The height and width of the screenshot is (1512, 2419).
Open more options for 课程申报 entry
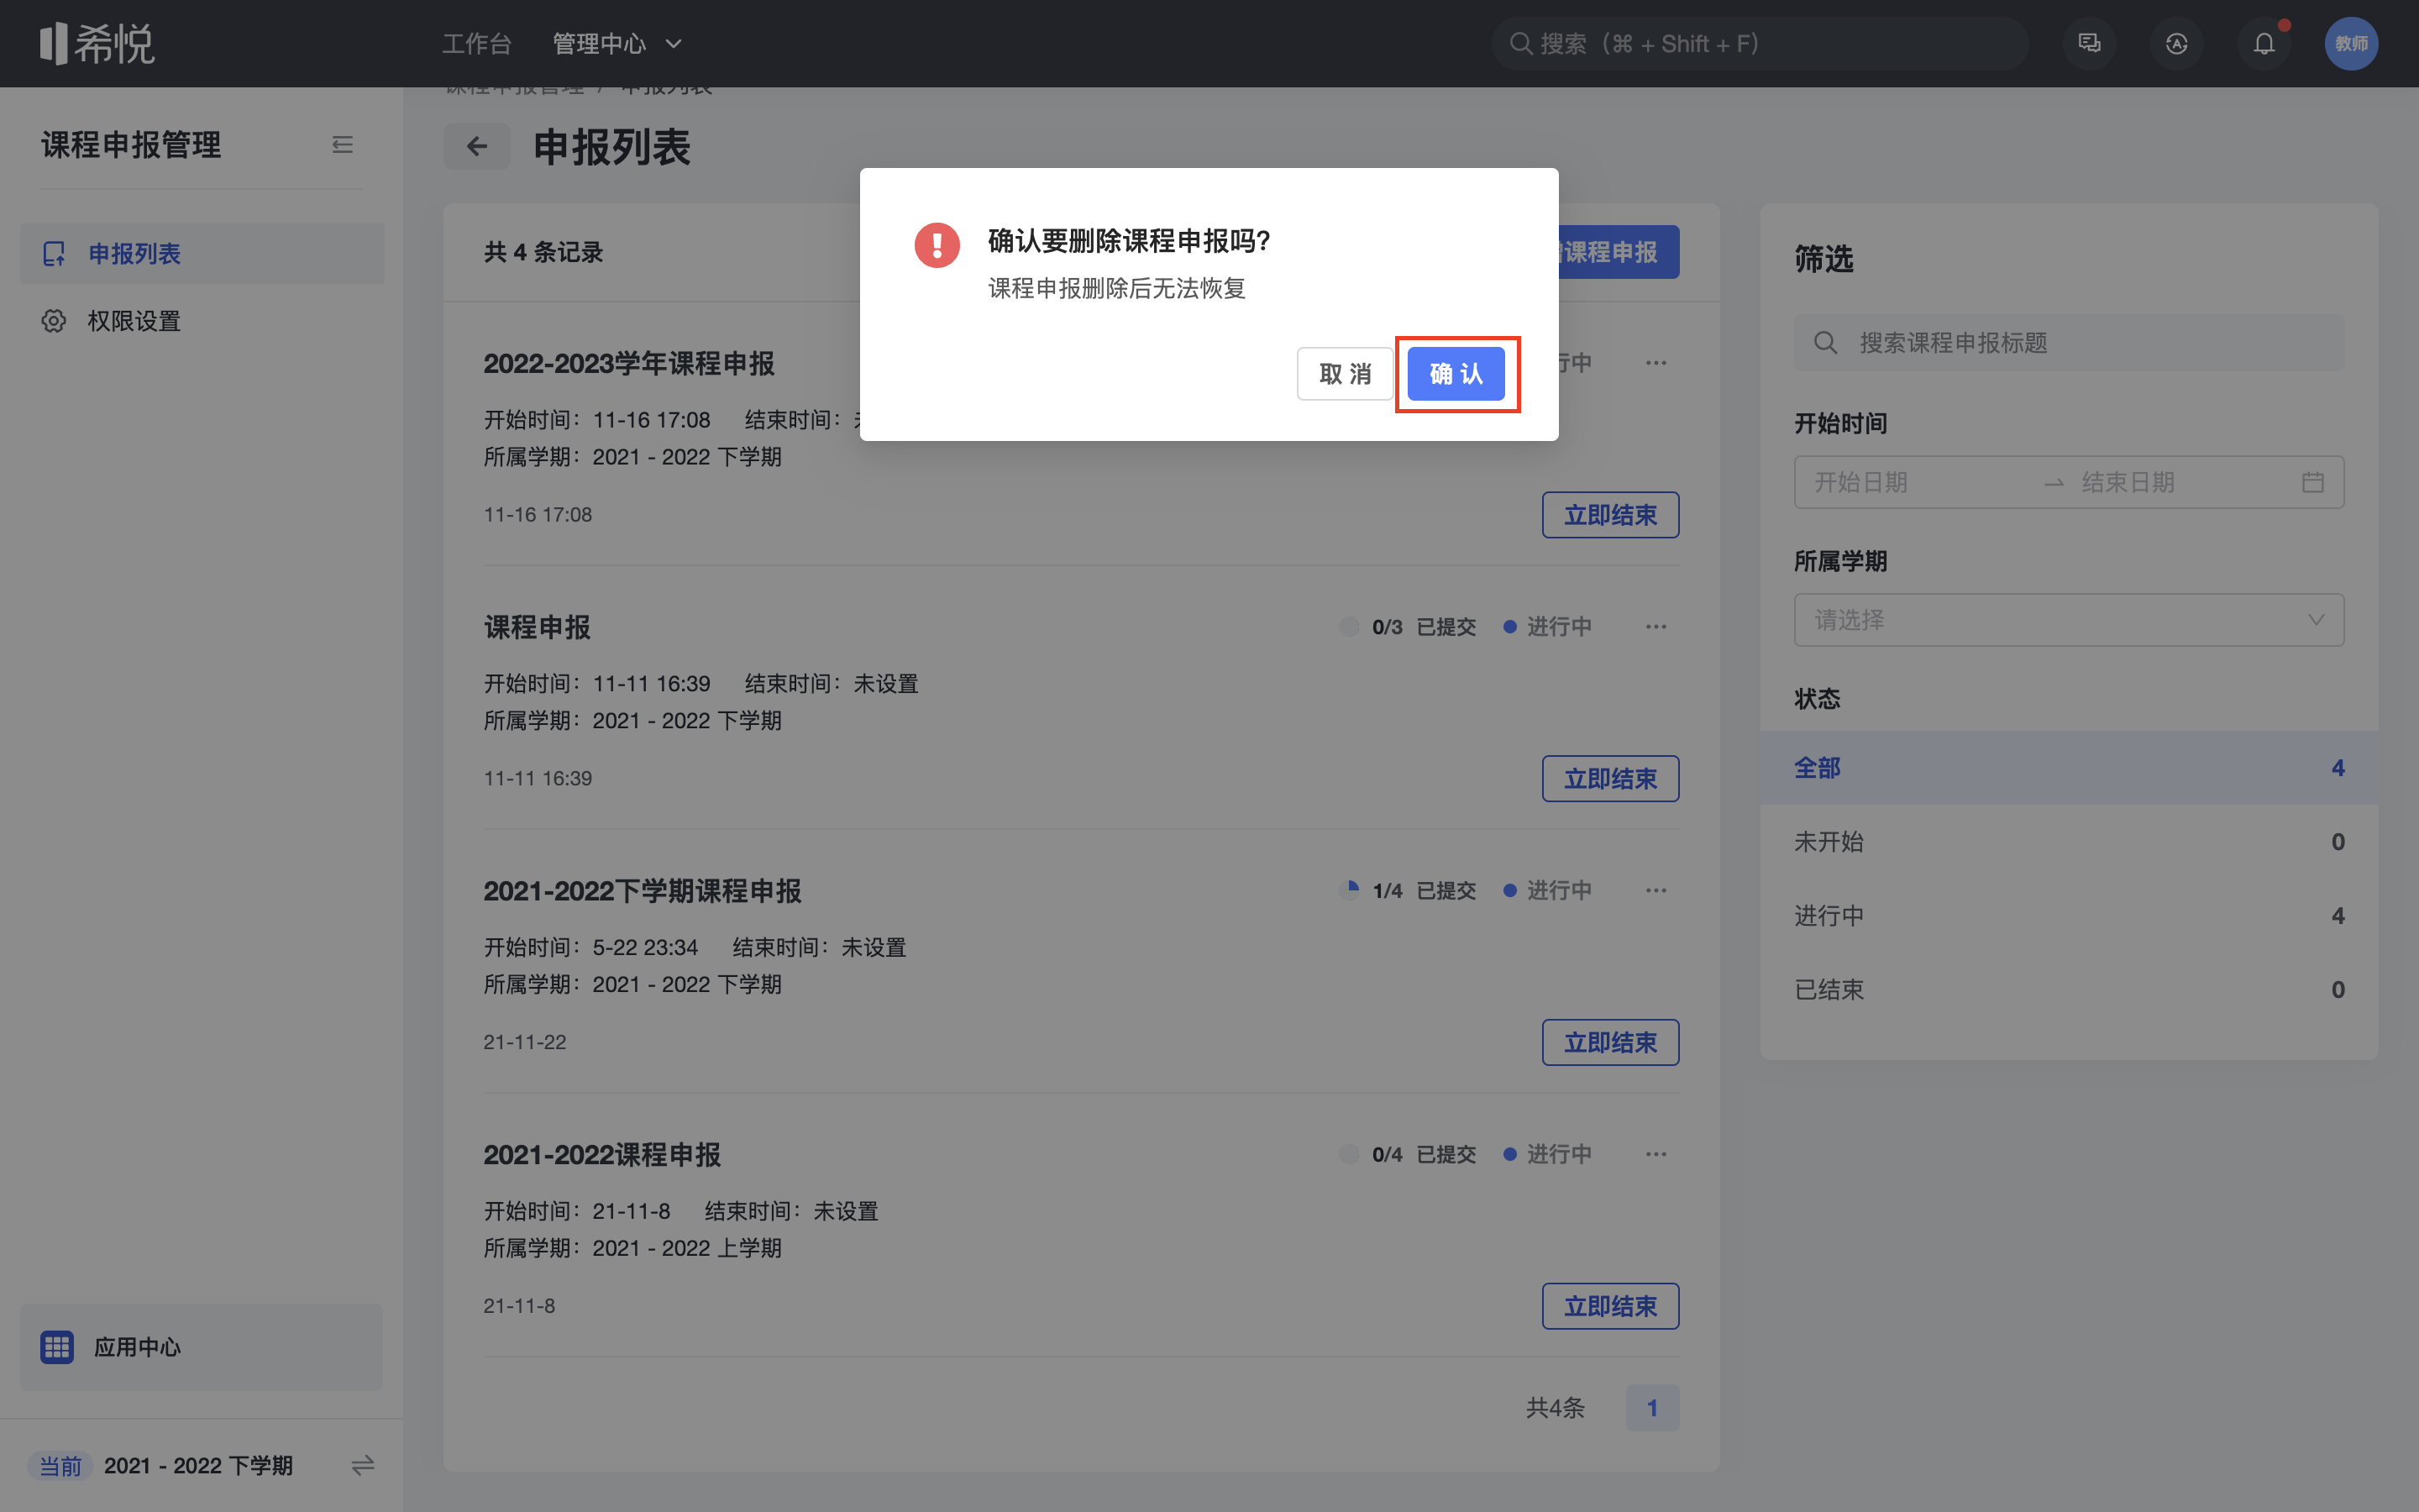point(1656,627)
